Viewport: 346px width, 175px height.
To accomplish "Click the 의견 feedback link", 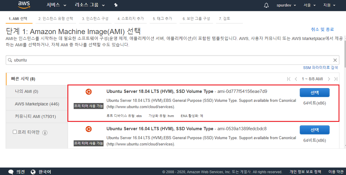I will pyautogui.click(x=21, y=172).
